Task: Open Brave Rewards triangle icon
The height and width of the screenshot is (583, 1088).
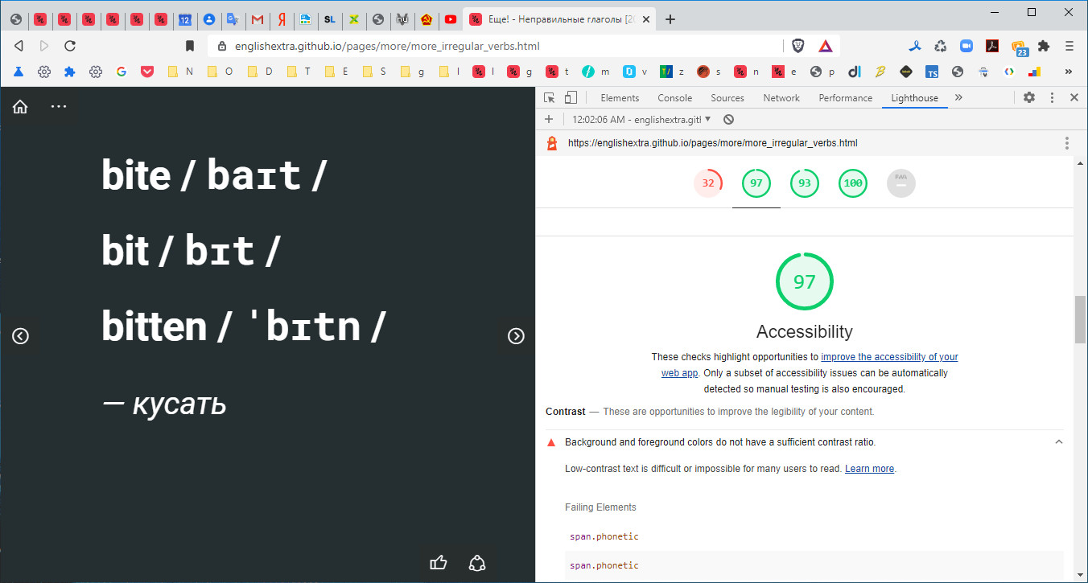Action: point(826,46)
